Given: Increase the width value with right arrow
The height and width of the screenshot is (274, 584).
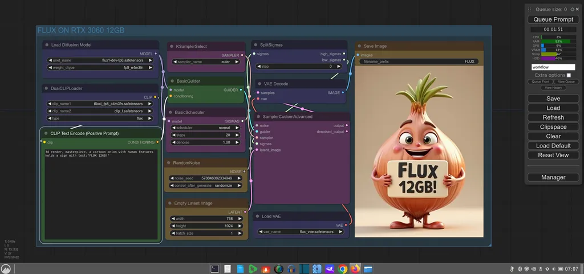Looking at the screenshot, I should 240,219.
